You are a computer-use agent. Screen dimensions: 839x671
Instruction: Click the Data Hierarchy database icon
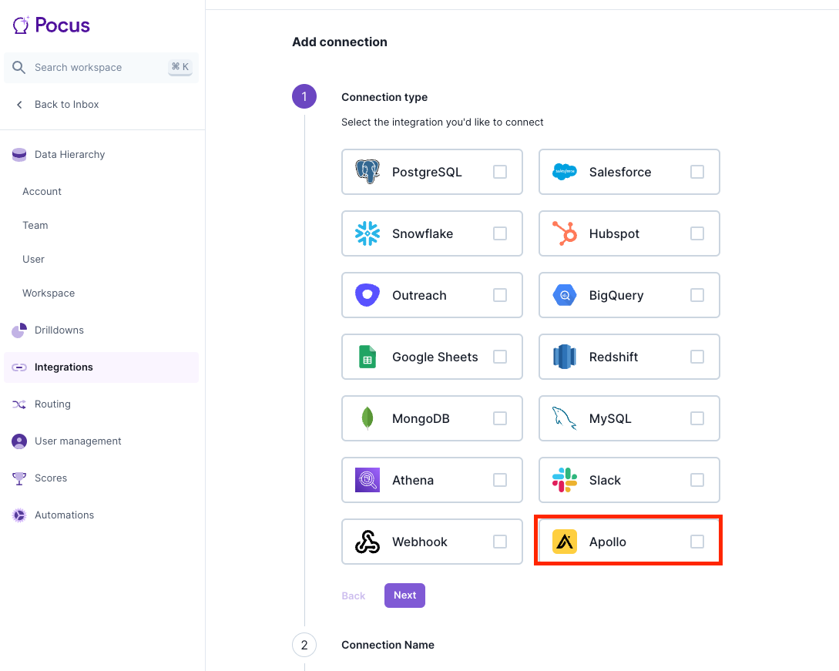point(19,155)
